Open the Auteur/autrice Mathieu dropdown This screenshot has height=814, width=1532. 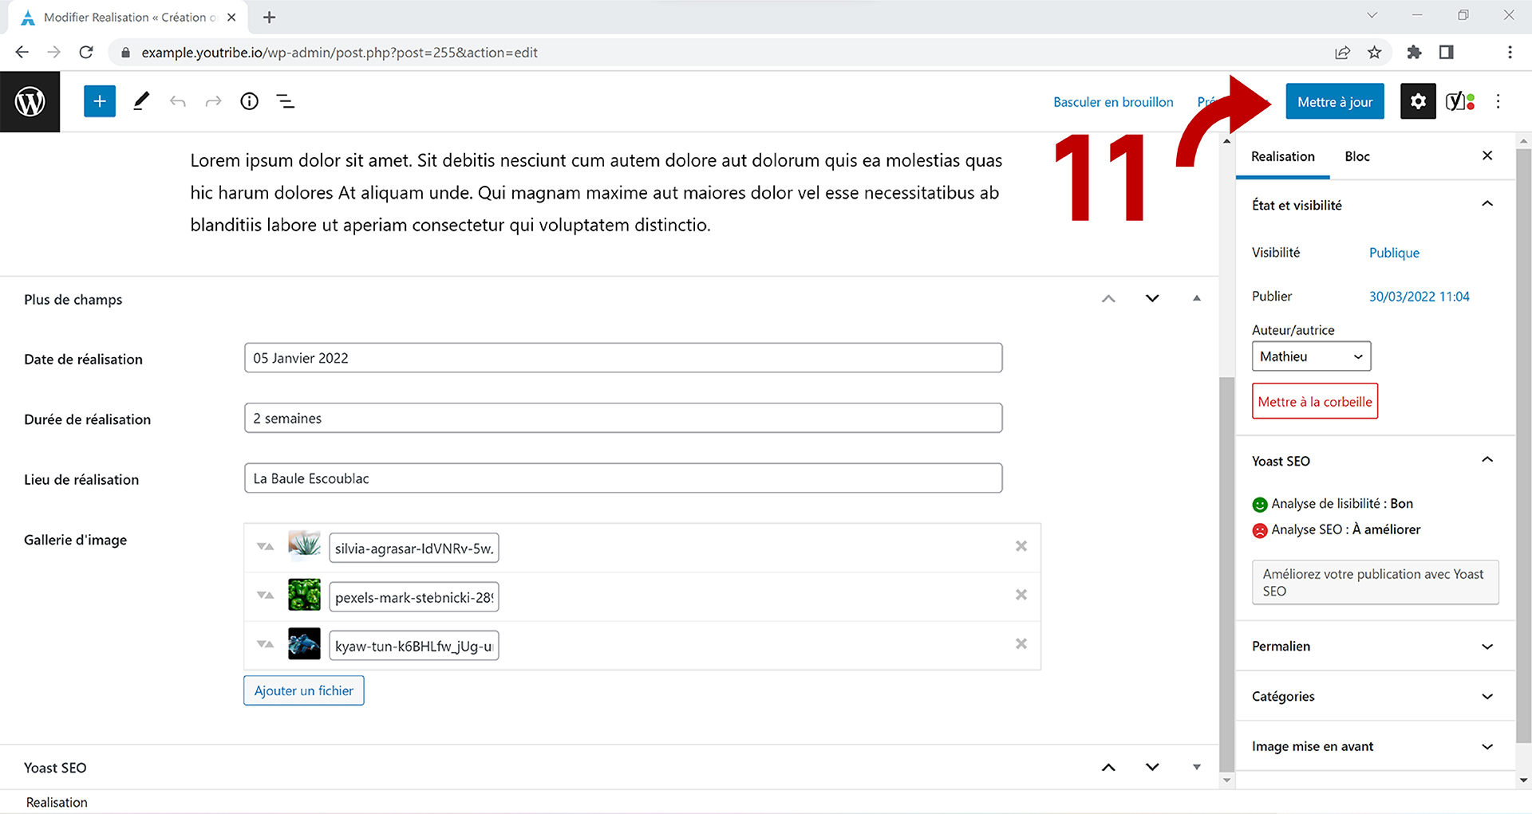1311,356
